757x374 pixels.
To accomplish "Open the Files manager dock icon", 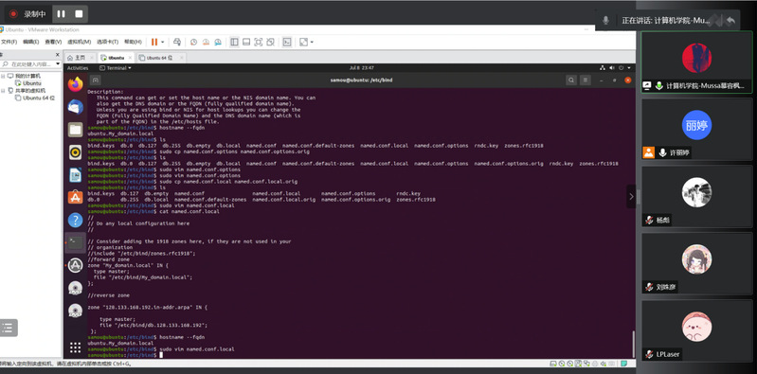I will (x=75, y=130).
